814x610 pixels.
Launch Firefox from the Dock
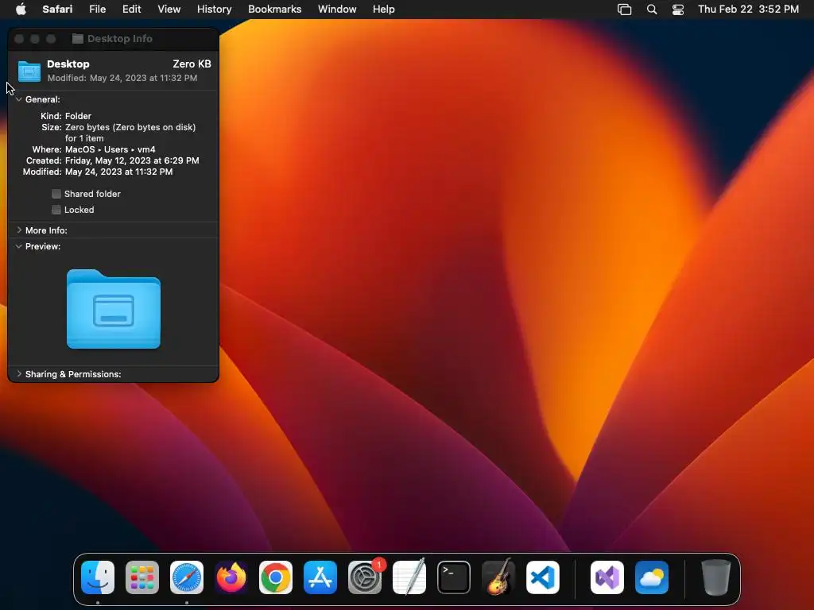click(x=231, y=577)
